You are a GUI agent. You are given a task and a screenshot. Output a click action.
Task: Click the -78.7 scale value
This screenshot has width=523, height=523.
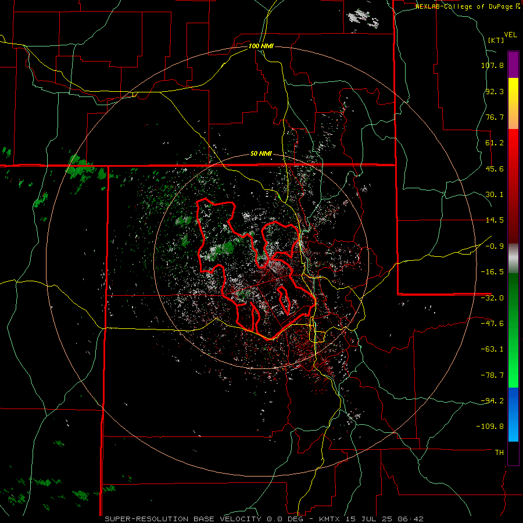pos(492,375)
